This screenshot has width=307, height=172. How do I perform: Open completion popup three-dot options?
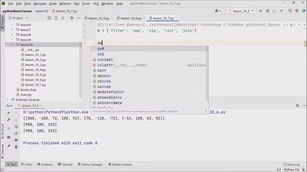point(206,111)
